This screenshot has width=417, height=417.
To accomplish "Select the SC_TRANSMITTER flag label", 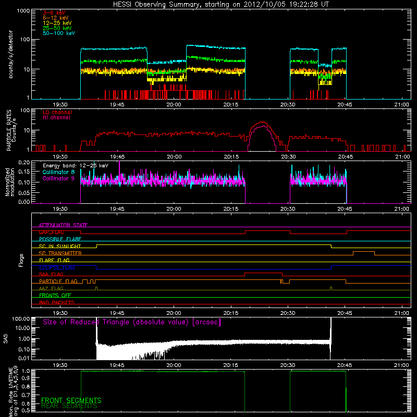I will tap(60, 253).
